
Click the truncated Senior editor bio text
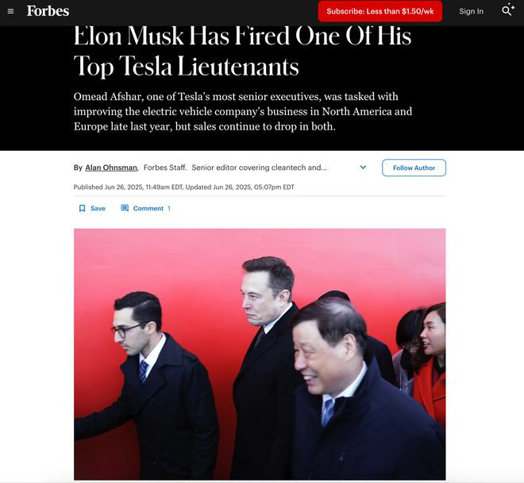pyautogui.click(x=260, y=168)
